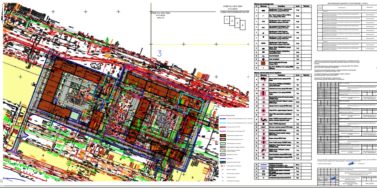The image size is (377, 188).
Task: Select the 'ЭКСПЛИКАЦИЯ ЗДАНИЙ И СООРУЖЕНИЙ' table title
Action: (347, 2)
